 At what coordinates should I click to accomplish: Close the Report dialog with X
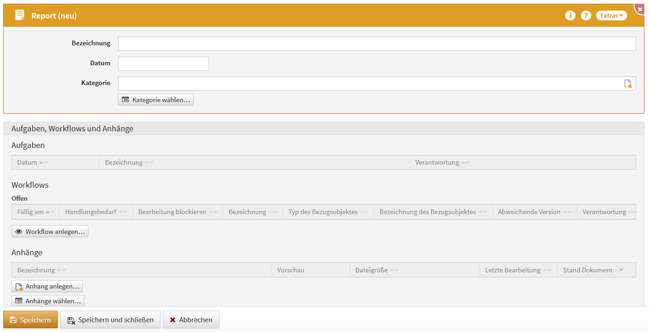click(x=640, y=9)
